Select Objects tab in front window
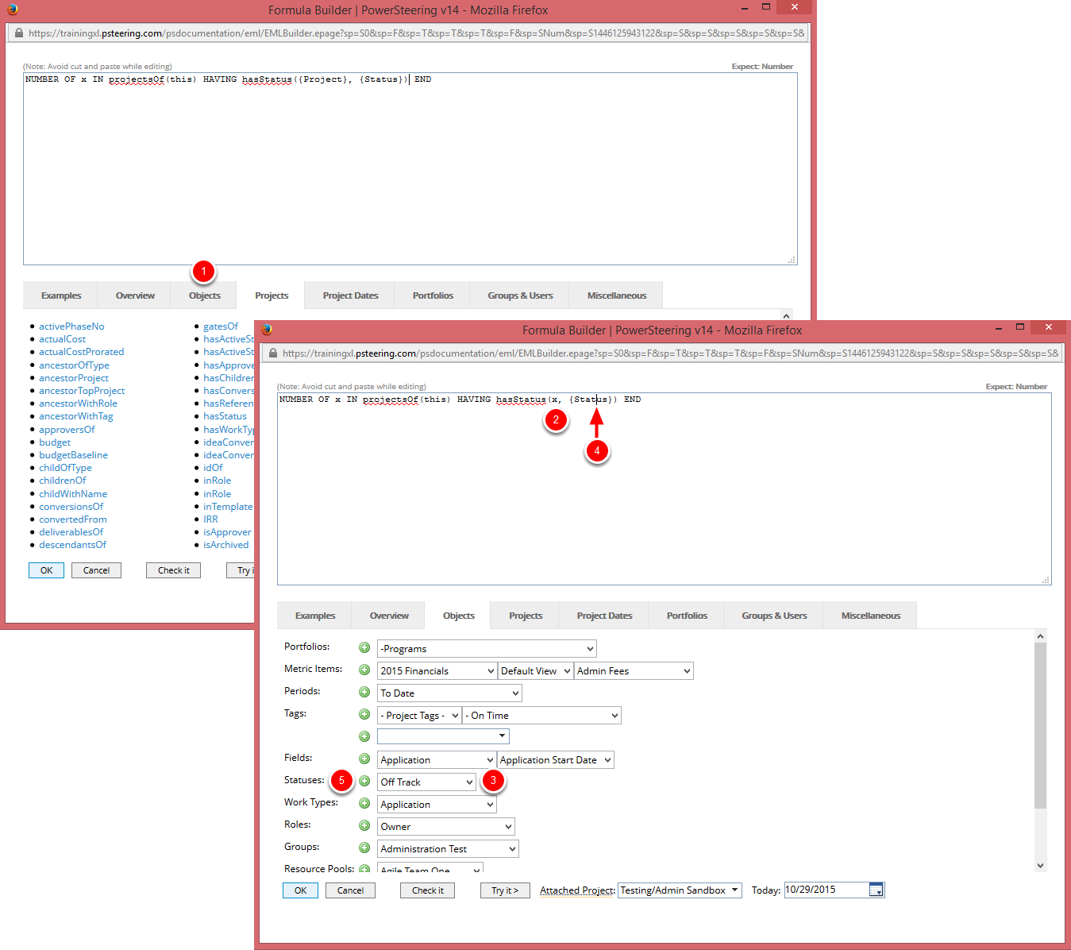The width and height of the screenshot is (1071, 950). pos(459,616)
